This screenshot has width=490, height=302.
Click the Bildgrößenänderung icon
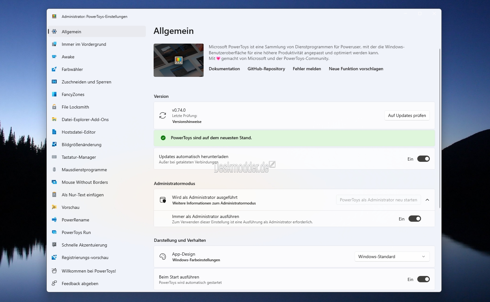54,144
